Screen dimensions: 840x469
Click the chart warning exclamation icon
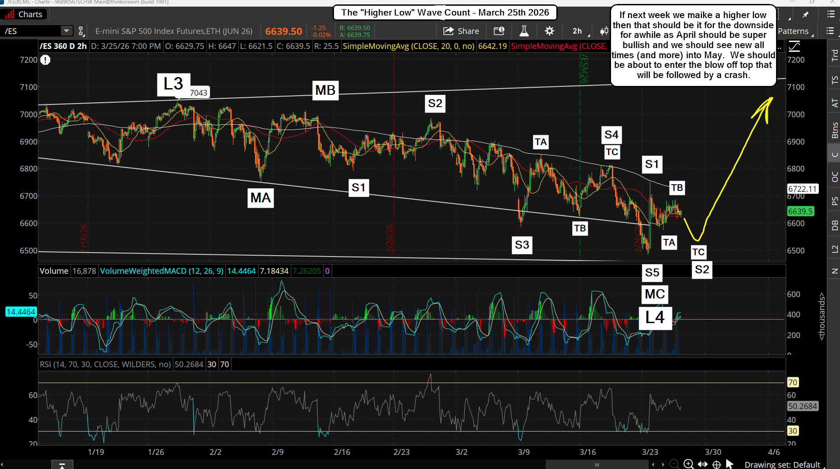[45, 60]
